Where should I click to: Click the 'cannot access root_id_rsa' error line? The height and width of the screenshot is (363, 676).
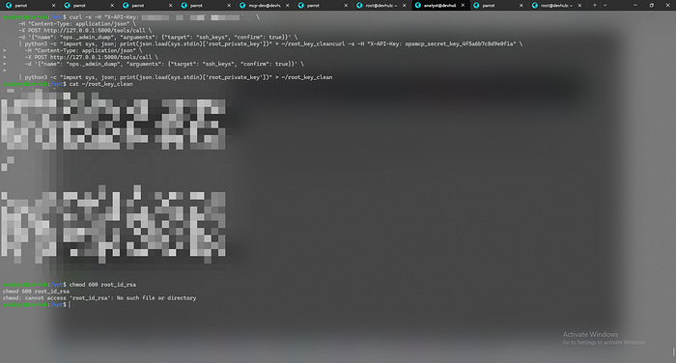(x=99, y=298)
